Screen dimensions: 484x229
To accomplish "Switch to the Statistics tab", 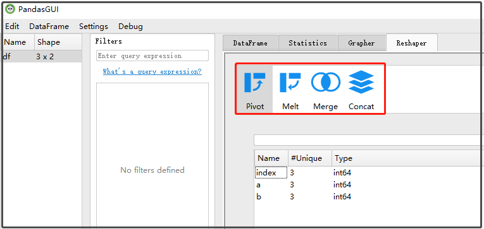I will coord(307,43).
